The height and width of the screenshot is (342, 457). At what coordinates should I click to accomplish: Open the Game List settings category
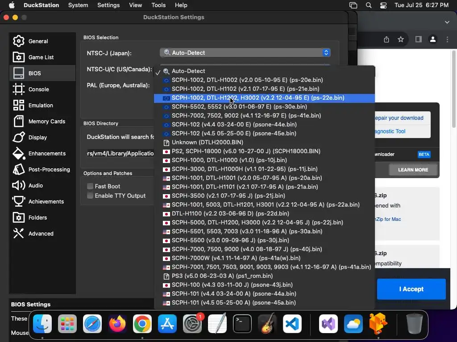pyautogui.click(x=42, y=57)
